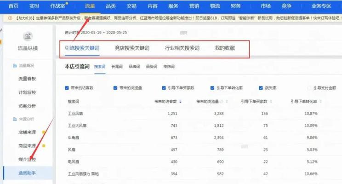The height and width of the screenshot is (184, 342).
Task: Click the 618 promotion notice banner text
Action: [178, 18]
